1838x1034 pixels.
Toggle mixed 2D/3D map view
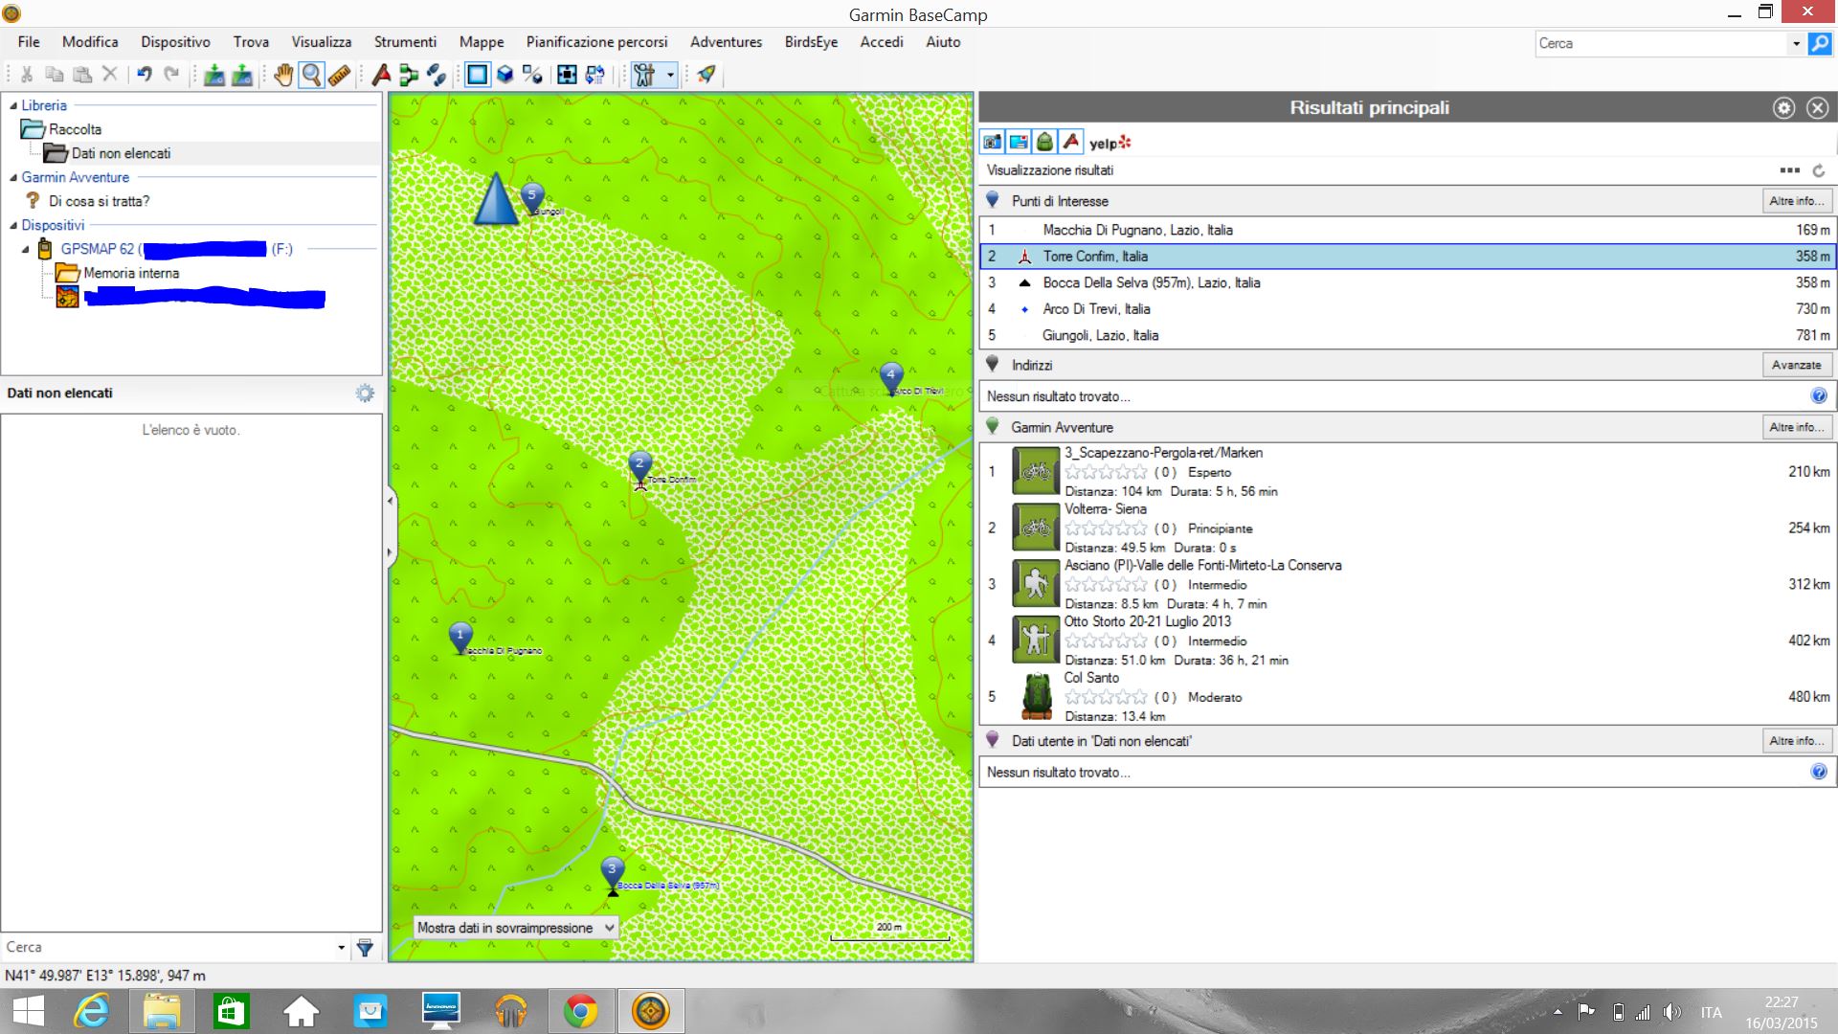(532, 75)
